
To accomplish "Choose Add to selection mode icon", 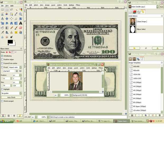I will (x=10, y=52).
